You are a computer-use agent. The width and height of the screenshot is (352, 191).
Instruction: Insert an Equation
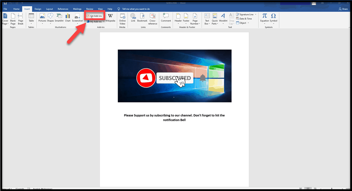coord(264,19)
